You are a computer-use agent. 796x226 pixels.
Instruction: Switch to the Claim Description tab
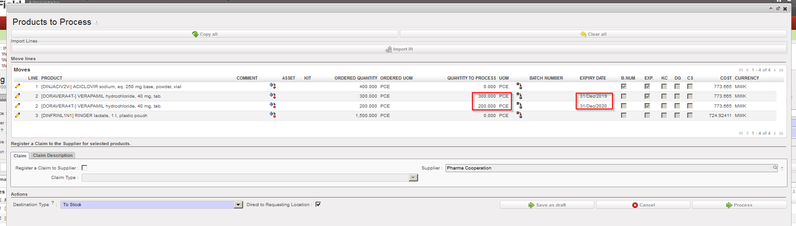click(53, 155)
